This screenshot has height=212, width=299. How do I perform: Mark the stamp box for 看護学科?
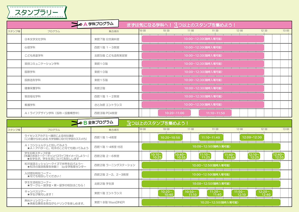tap(14, 105)
